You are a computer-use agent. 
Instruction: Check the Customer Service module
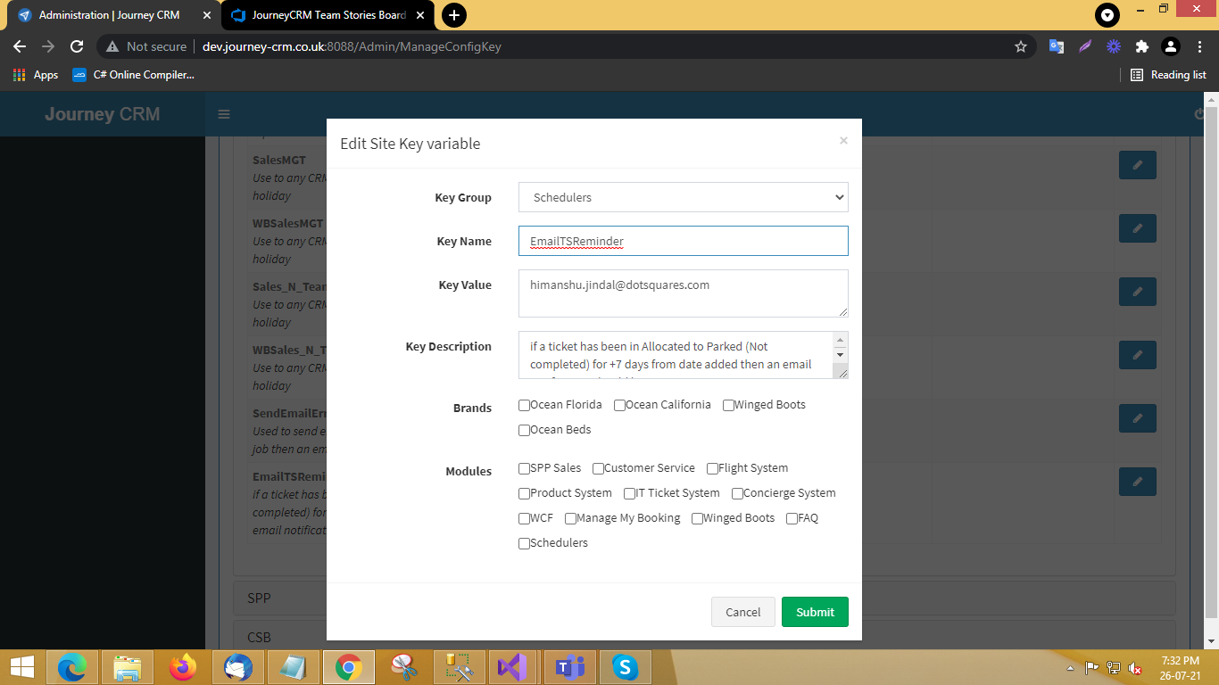coord(599,468)
